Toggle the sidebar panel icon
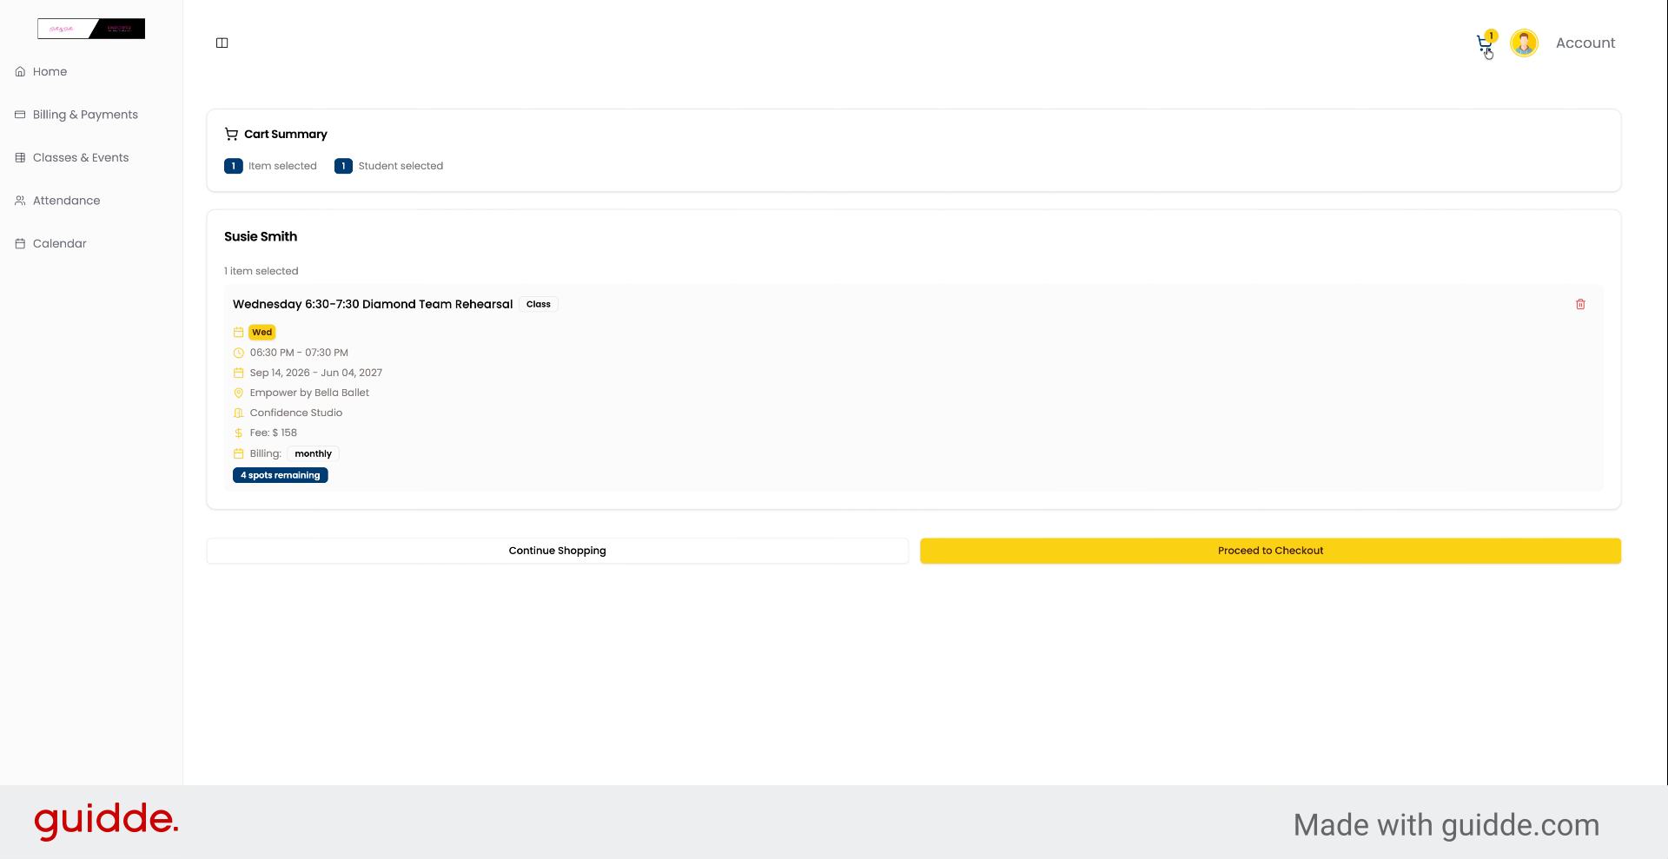The height and width of the screenshot is (859, 1668). [x=222, y=43]
